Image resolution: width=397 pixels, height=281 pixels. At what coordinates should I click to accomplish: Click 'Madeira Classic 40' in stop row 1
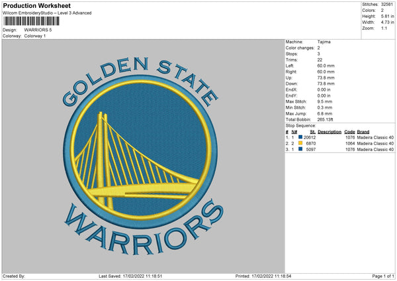tap(375, 137)
